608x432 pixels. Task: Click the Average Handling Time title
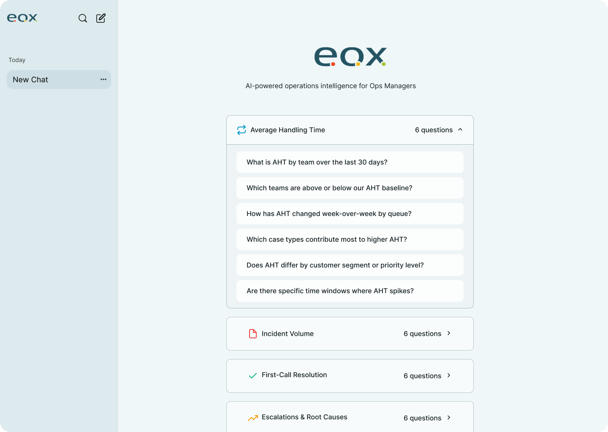288,130
